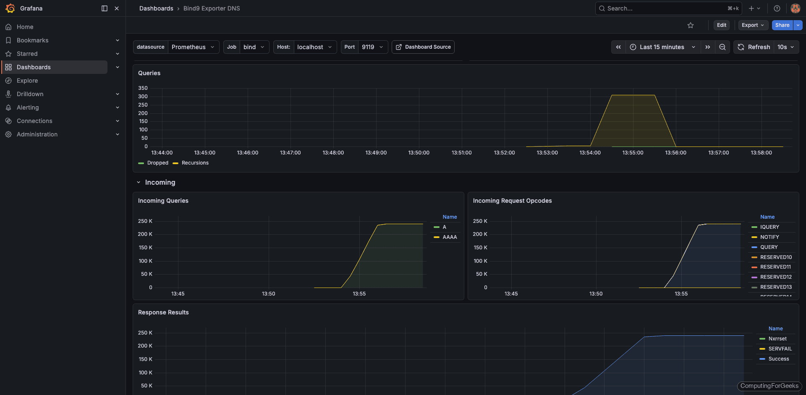Viewport: 806px width, 395px height.
Task: Toggle the Success series in Response Results
Action: point(779,358)
